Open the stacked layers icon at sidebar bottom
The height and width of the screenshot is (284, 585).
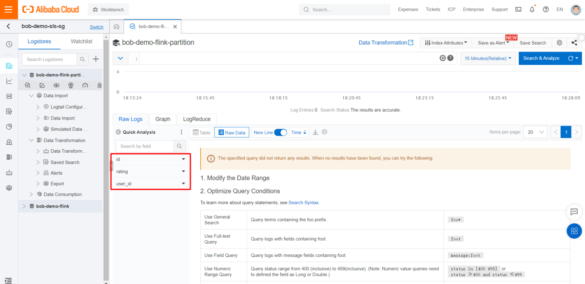tap(9, 188)
